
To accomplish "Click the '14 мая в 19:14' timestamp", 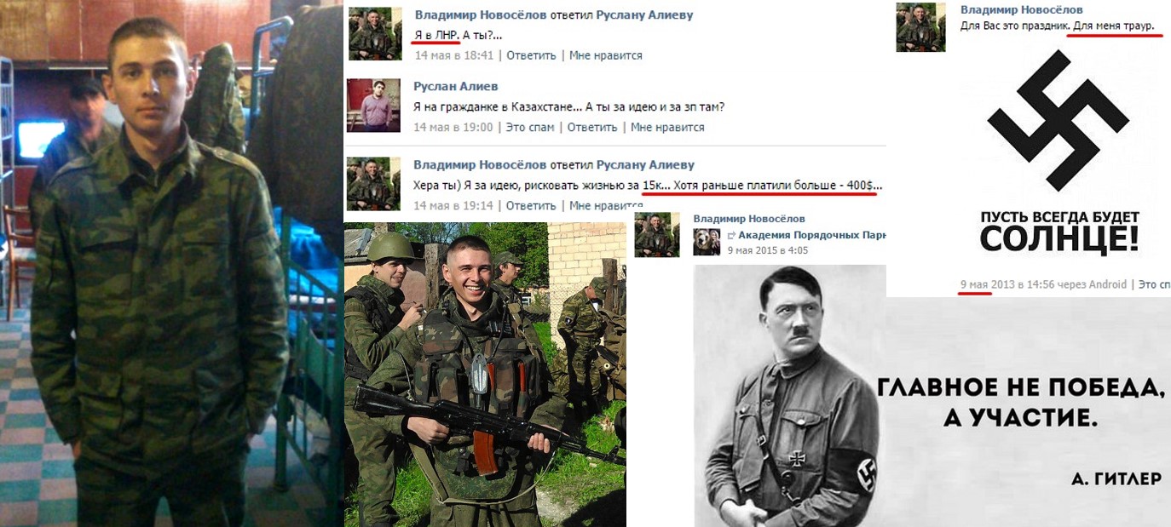I will (x=453, y=205).
